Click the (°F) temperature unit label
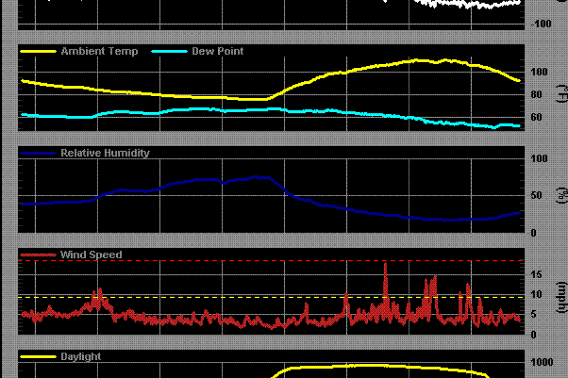 (561, 94)
